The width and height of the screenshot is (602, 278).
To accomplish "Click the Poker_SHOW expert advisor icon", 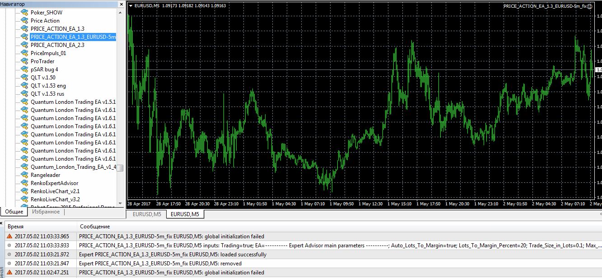I will tap(24, 13).
